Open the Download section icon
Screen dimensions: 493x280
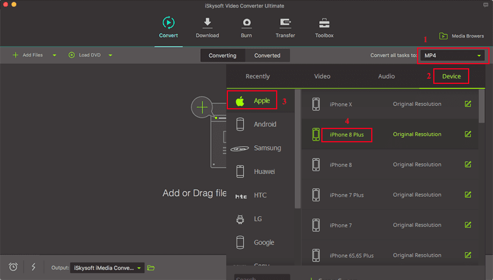pyautogui.click(x=207, y=23)
